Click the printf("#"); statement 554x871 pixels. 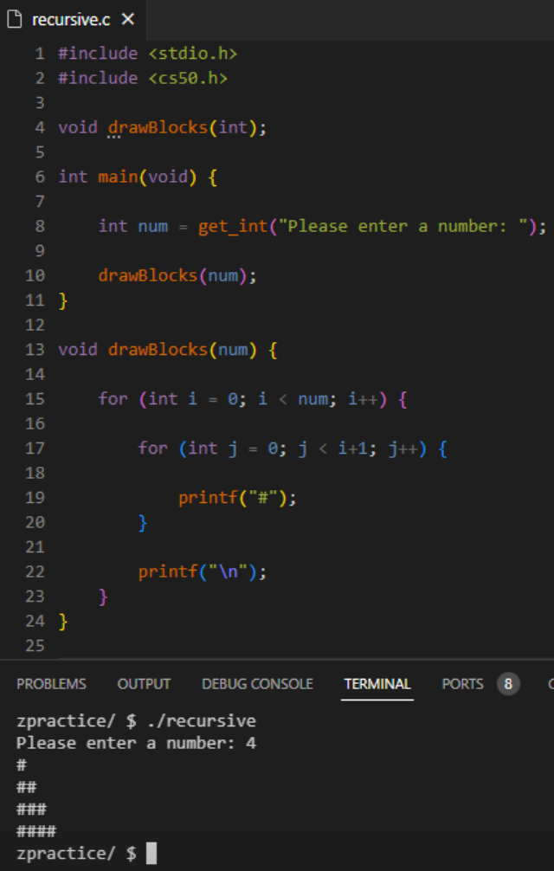[x=237, y=498]
